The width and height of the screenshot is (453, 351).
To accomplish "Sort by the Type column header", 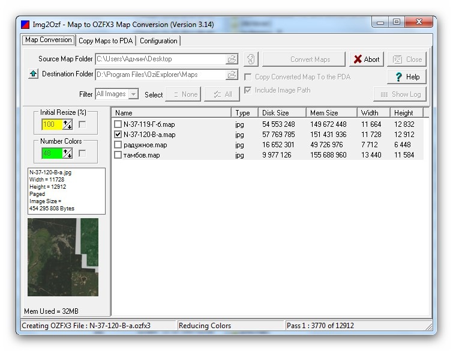I will click(244, 113).
